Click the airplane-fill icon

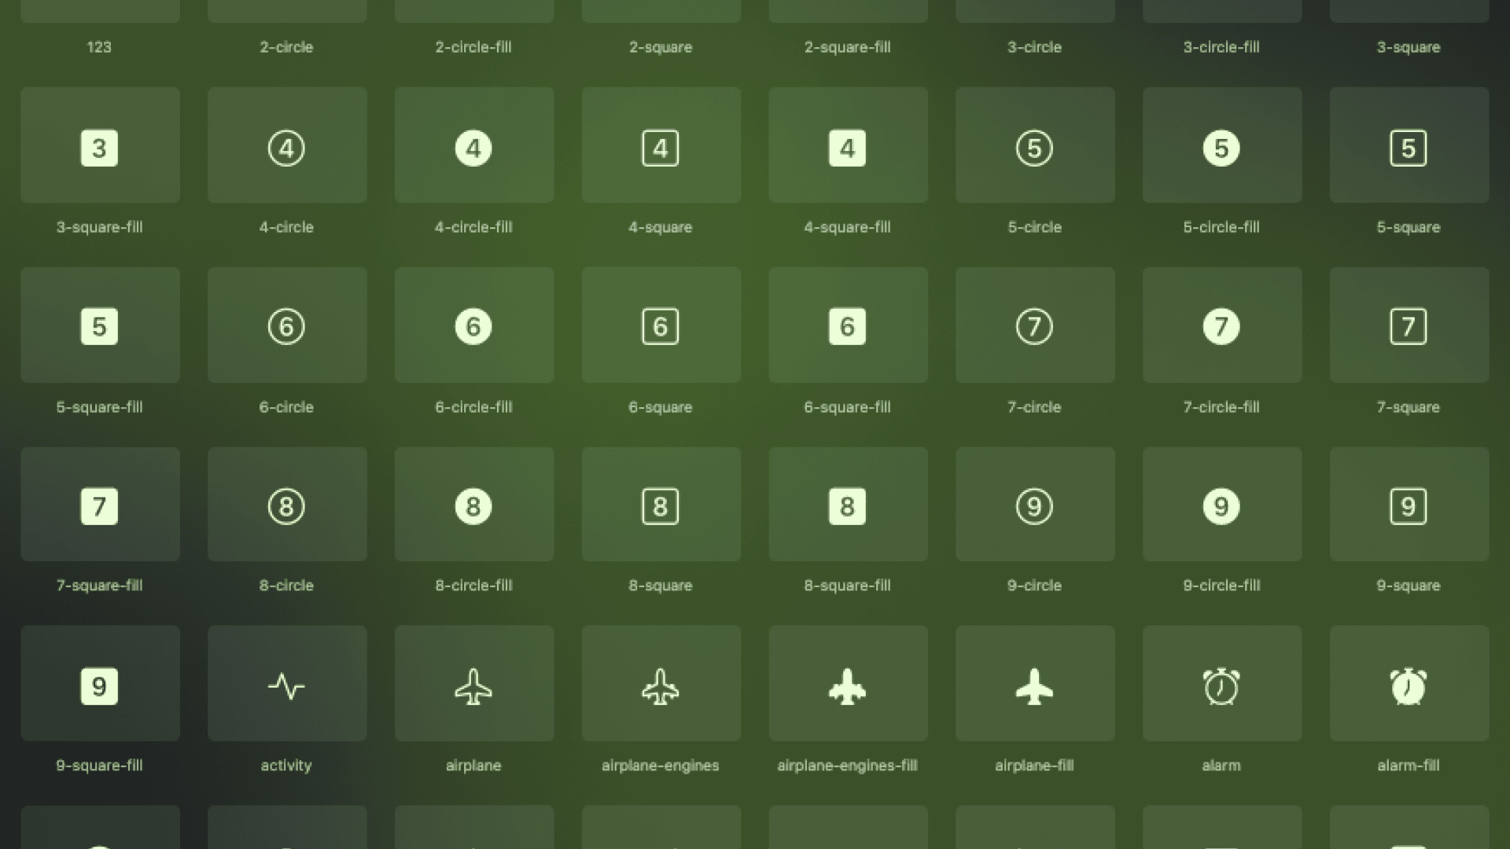(1034, 685)
